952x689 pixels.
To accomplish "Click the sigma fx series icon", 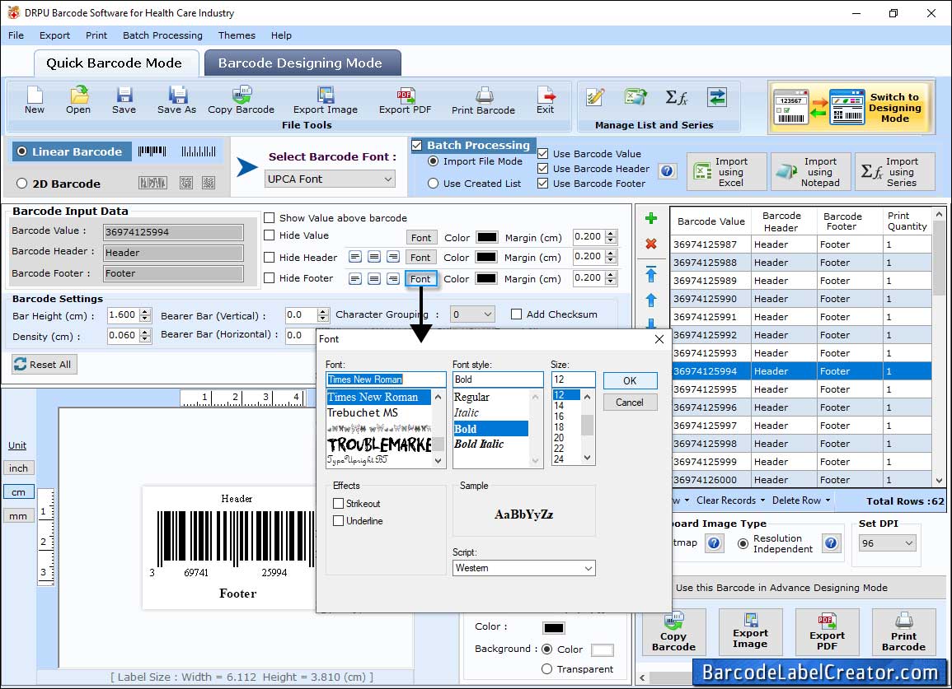I will 677,97.
